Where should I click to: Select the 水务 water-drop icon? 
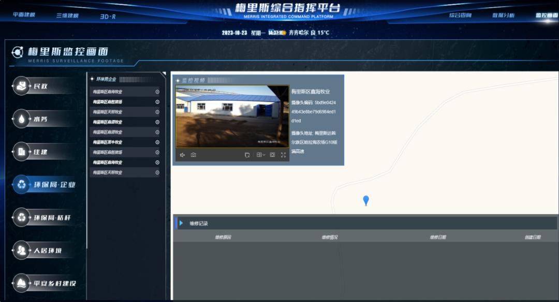tap(22, 119)
